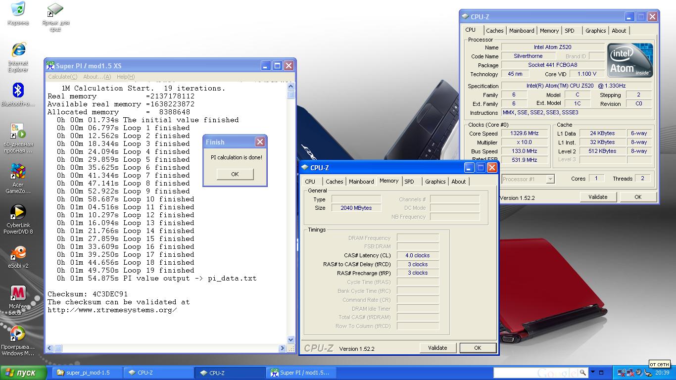
Task: Click OK in rear CPU-Z CPU window
Action: click(638, 197)
